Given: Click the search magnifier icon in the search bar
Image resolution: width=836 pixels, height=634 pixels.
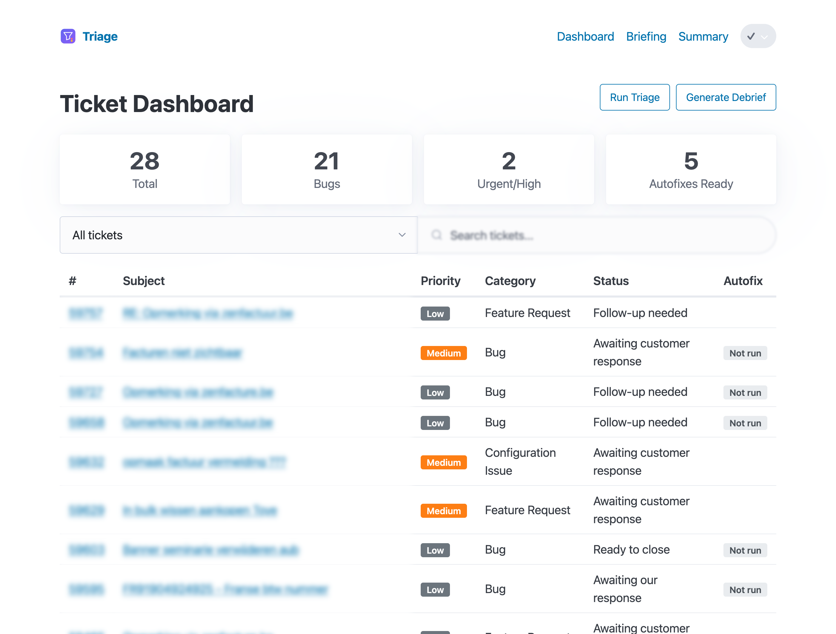Looking at the screenshot, I should [x=437, y=235].
